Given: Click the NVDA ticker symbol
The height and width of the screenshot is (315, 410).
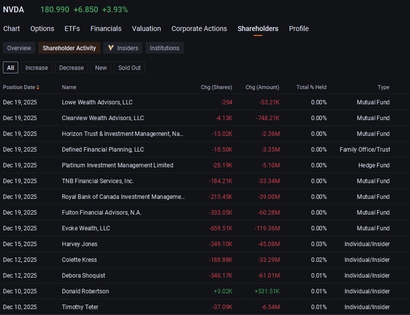Looking at the screenshot, I should (x=13, y=10).
